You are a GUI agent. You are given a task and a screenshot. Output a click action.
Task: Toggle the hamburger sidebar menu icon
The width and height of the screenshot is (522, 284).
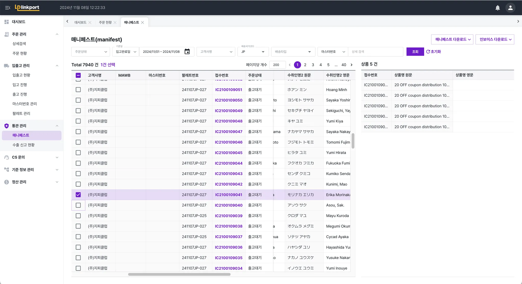[8, 8]
